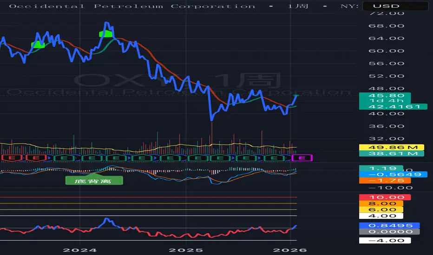Screen dimensions: 433x255
Task: Click the second red E earnings marker
Action: 36,158
